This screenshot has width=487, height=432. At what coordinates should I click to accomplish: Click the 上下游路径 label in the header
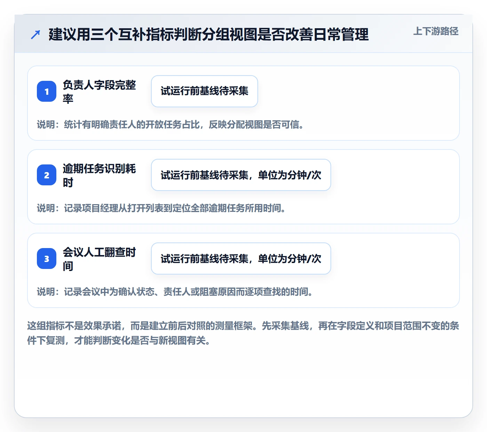click(436, 31)
